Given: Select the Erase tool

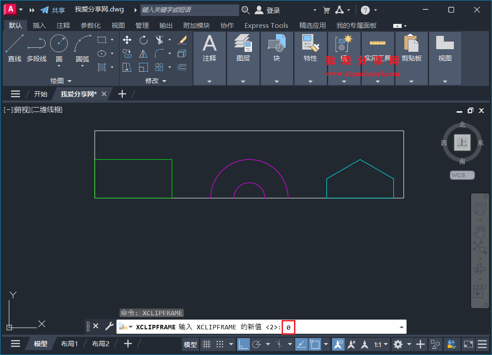Looking at the screenshot, I should coord(182,40).
